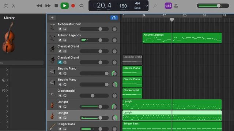Expand the first Library category chevron
234x131 pixels.
7,70
